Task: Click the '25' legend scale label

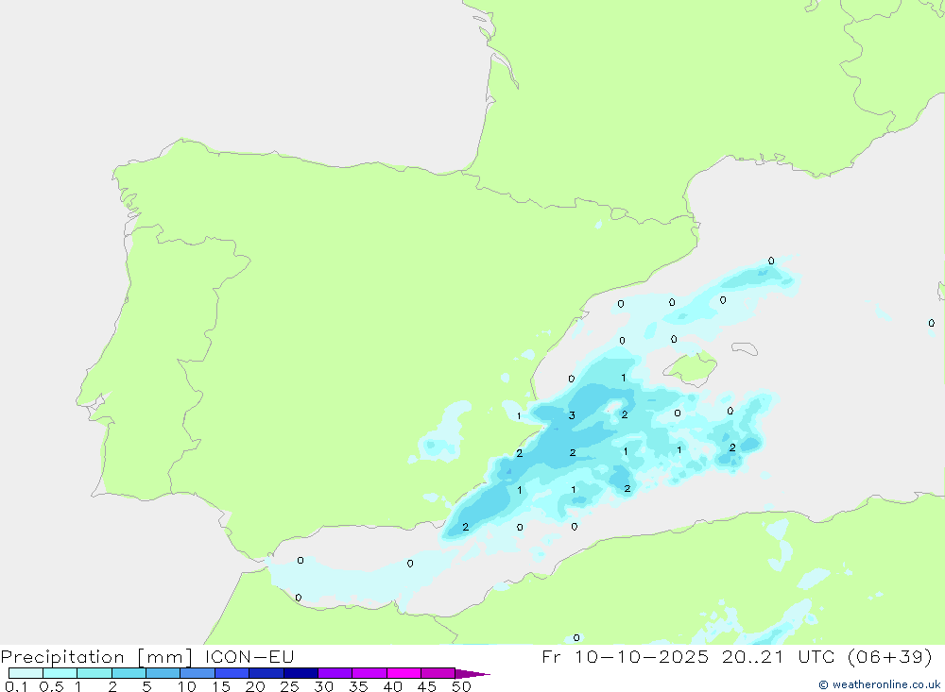Action: (x=290, y=686)
